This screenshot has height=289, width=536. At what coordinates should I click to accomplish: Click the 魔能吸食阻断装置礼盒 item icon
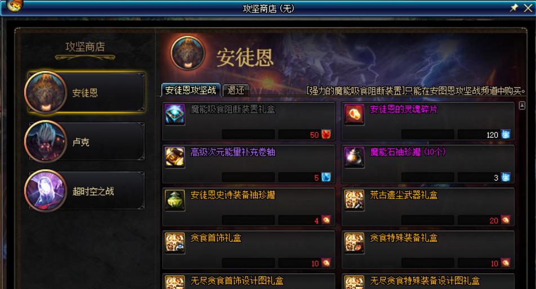click(x=175, y=114)
